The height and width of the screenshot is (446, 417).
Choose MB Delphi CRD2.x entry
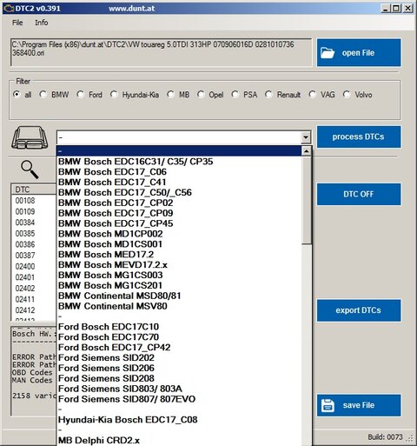point(179,441)
